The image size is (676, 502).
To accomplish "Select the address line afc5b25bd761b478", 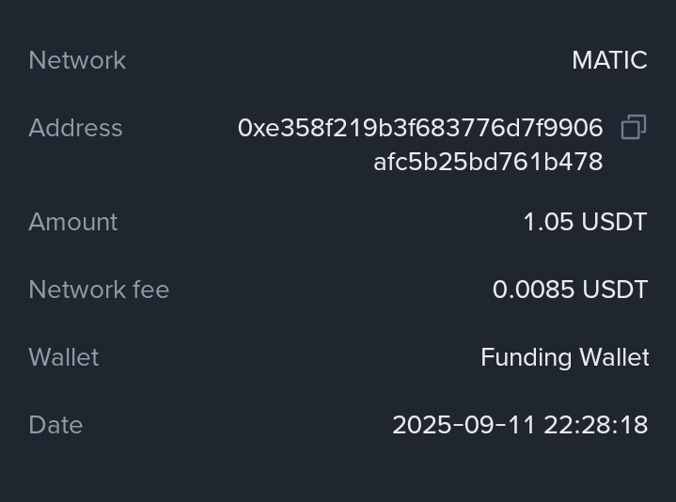I will 488,162.
